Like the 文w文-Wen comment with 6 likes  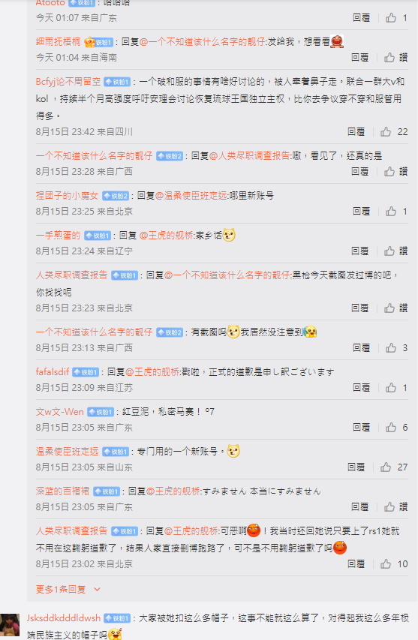[x=391, y=428]
